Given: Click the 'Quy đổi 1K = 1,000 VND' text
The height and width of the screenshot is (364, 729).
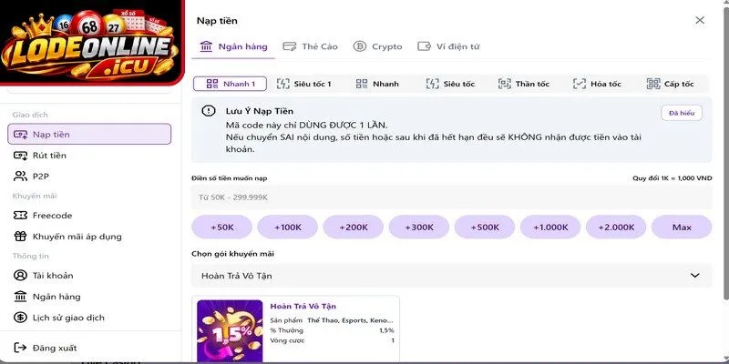Looking at the screenshot, I should click(672, 178).
